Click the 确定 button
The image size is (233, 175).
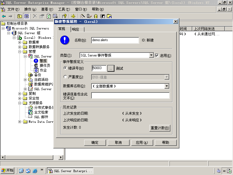tap(95, 143)
